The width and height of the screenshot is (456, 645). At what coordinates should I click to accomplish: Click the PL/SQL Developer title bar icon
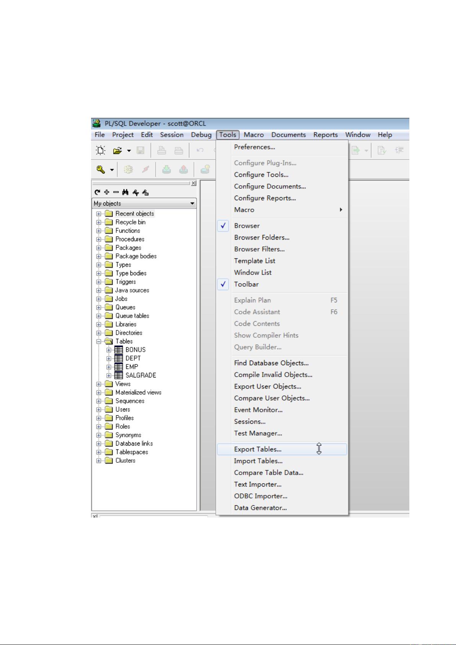(x=96, y=123)
